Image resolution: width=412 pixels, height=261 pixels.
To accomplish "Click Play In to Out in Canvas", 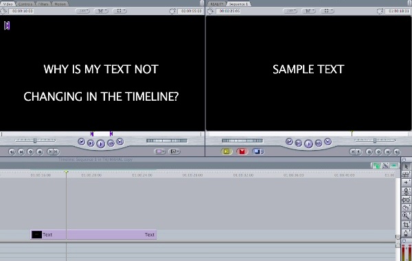I will click(299, 143).
